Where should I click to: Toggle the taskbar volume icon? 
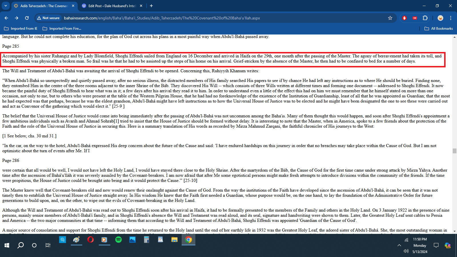[406, 251]
